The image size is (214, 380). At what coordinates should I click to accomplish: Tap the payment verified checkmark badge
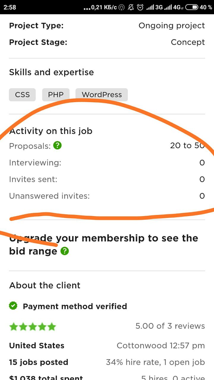tap(13, 306)
